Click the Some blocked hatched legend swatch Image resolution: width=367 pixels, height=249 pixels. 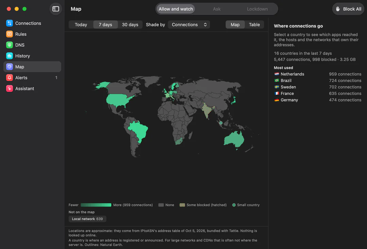tap(182, 205)
